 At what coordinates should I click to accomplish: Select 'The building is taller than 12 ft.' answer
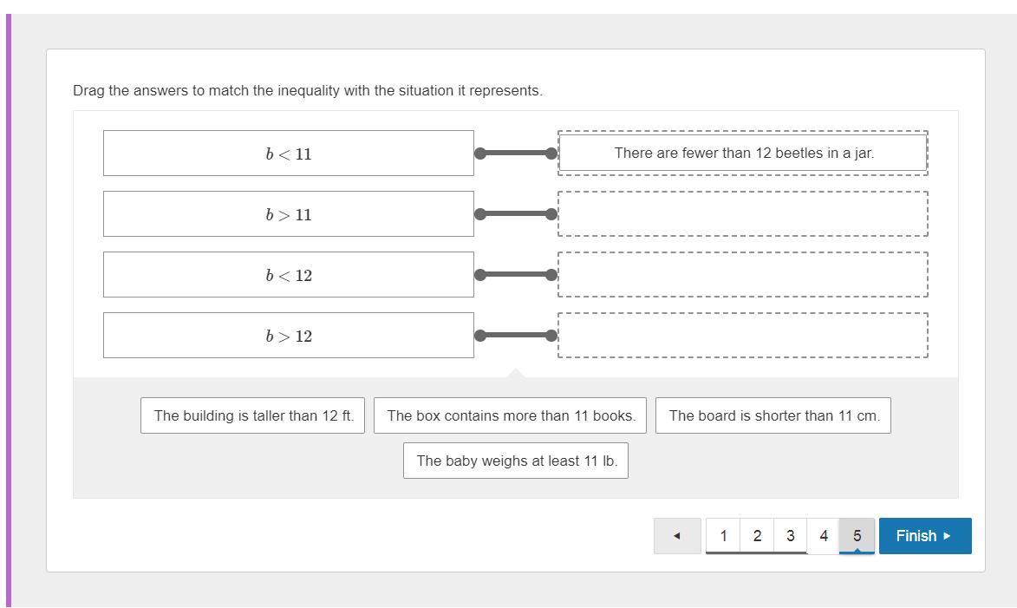[x=253, y=415]
